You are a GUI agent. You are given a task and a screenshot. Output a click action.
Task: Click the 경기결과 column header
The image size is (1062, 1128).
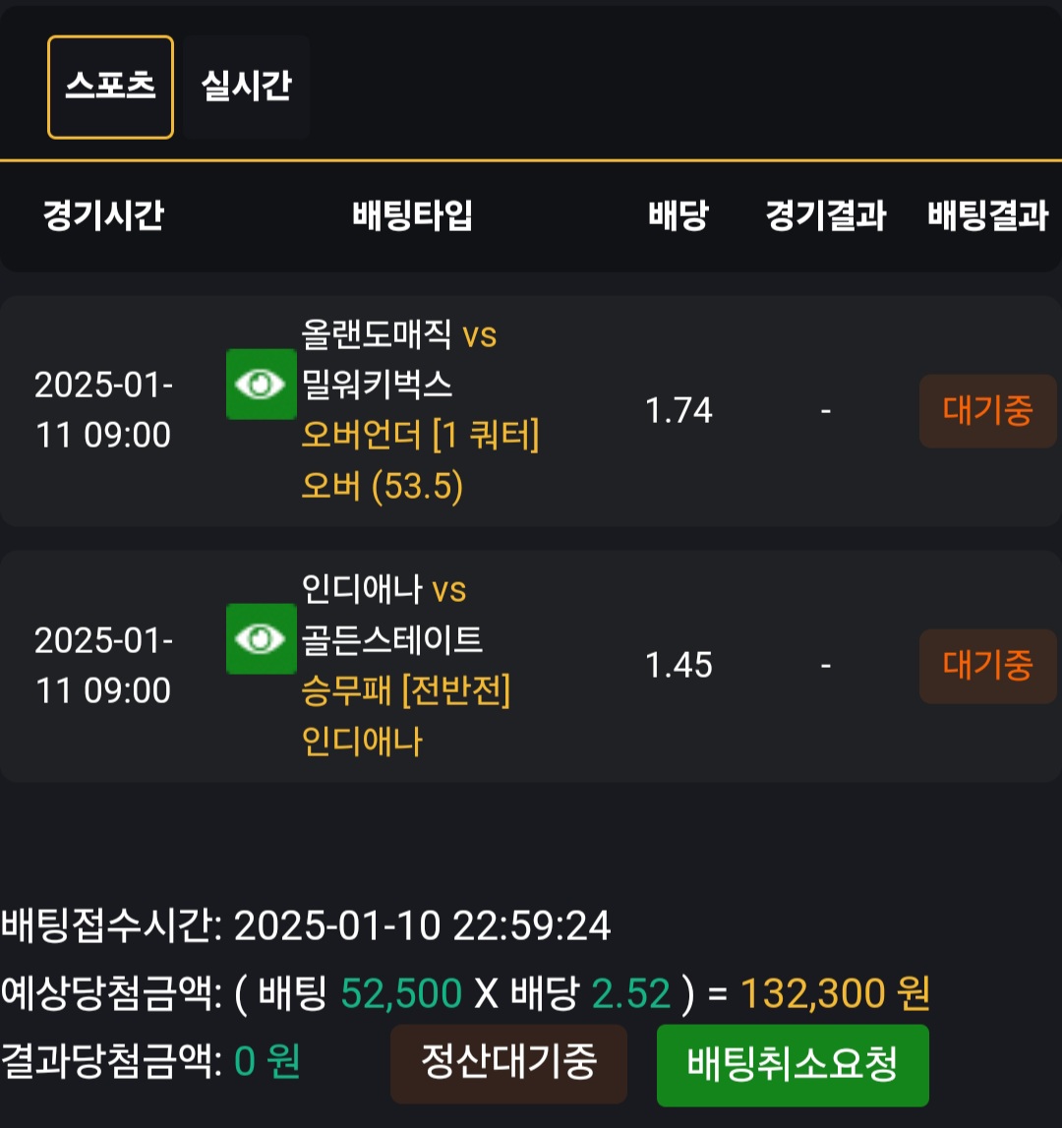coord(826,215)
